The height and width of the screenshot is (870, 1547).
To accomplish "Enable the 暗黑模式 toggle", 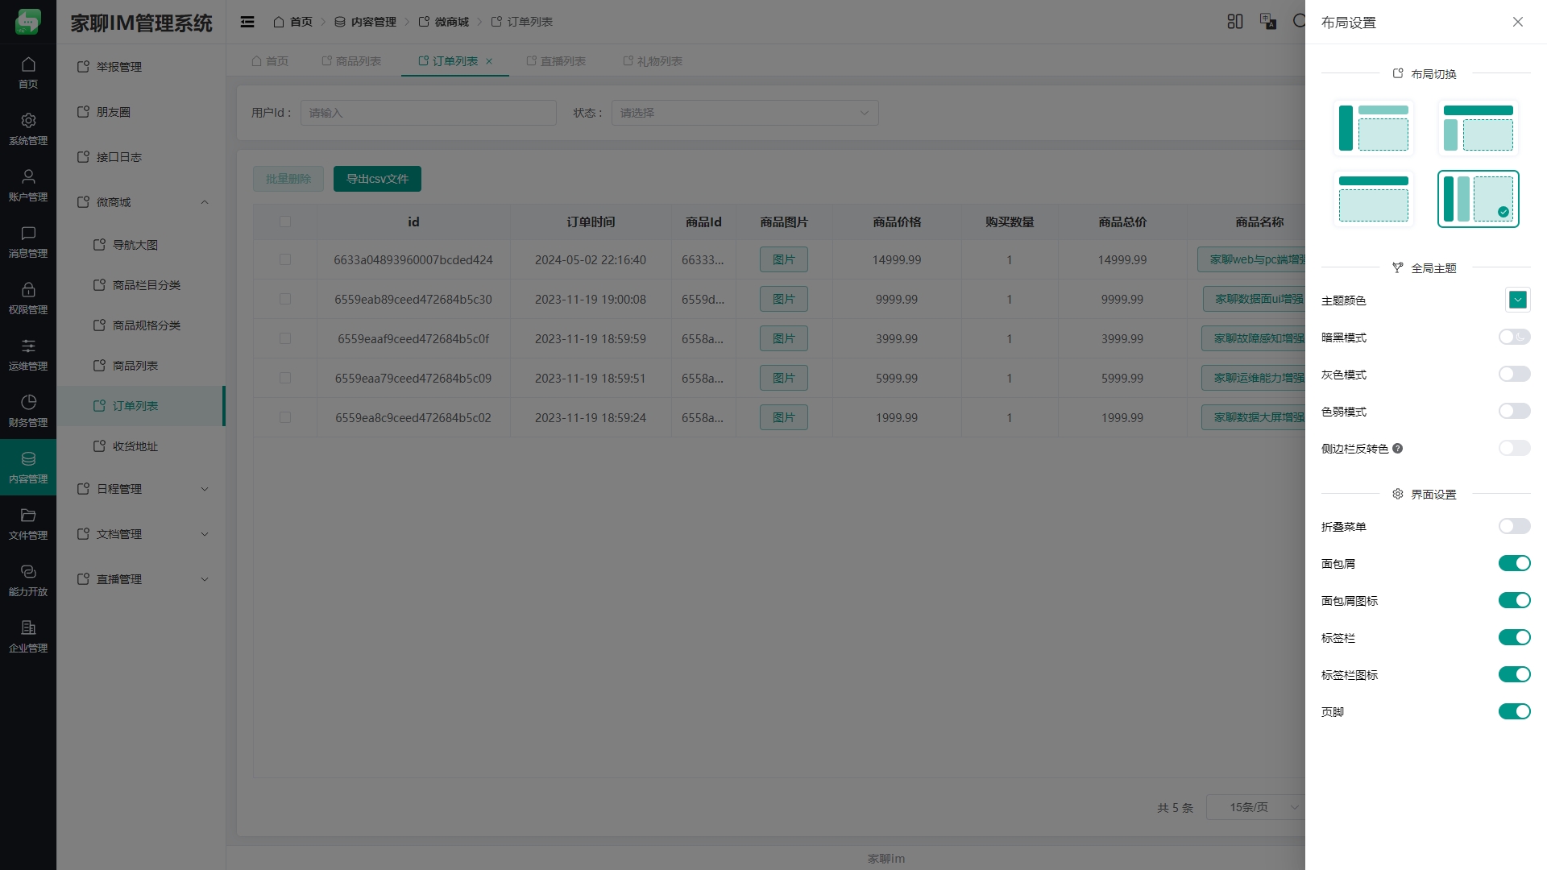I will [1514, 338].
